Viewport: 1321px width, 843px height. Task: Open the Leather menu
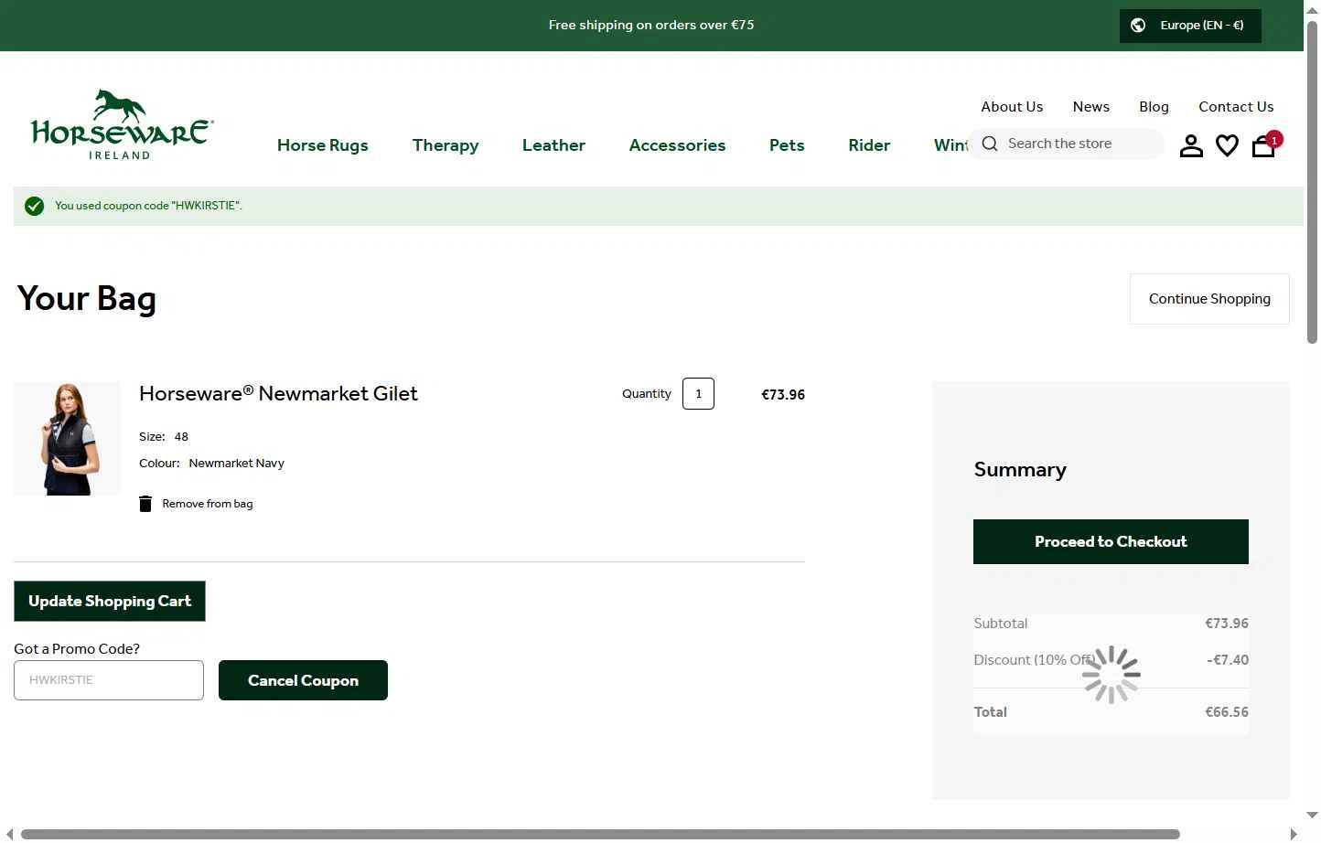pyautogui.click(x=553, y=145)
